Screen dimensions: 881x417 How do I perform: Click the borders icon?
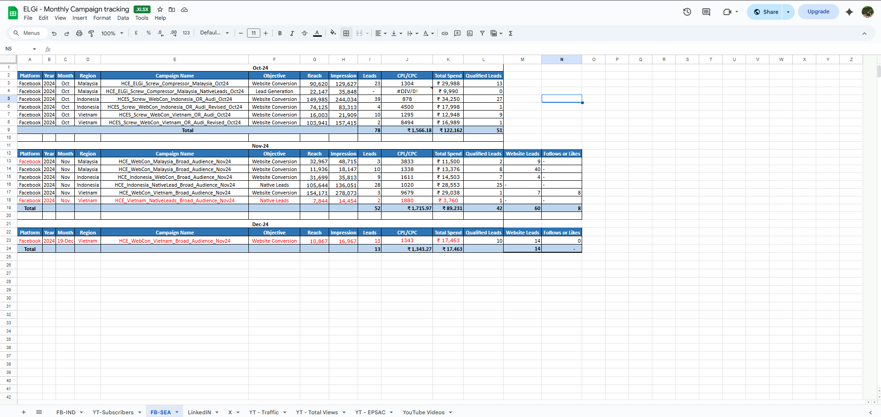[346, 33]
